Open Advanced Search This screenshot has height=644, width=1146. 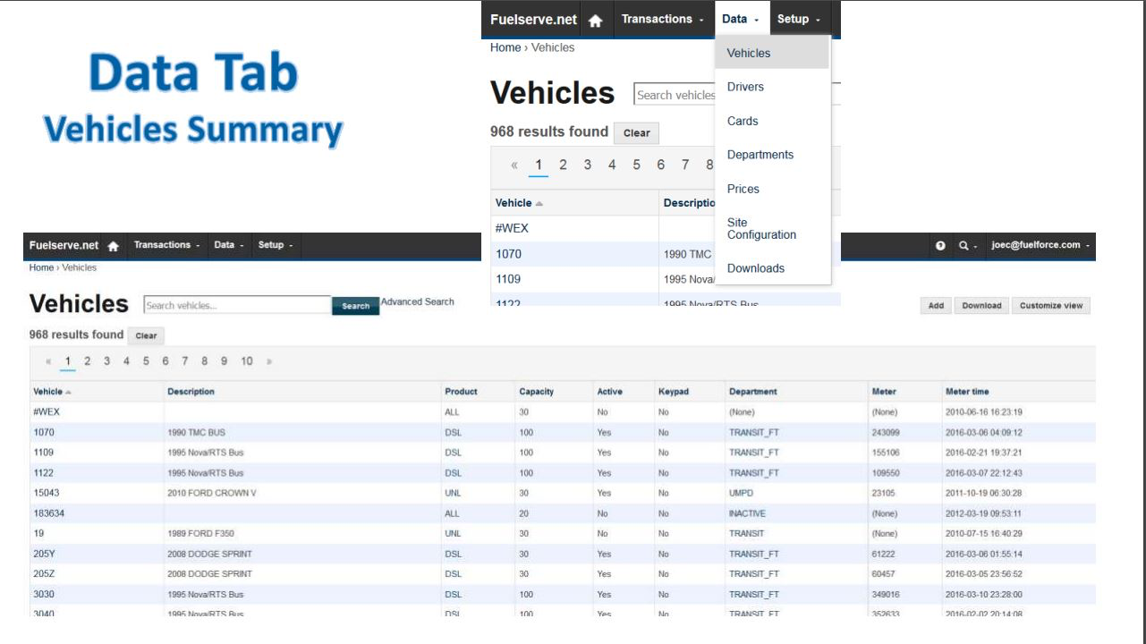[x=417, y=301]
